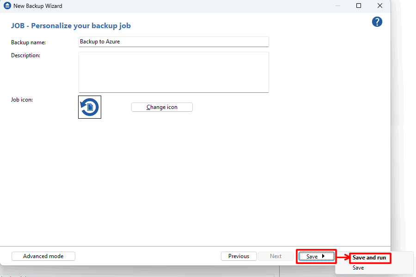This screenshot has height=277, width=416.
Task: Click the Change icon button
Action: click(x=162, y=107)
